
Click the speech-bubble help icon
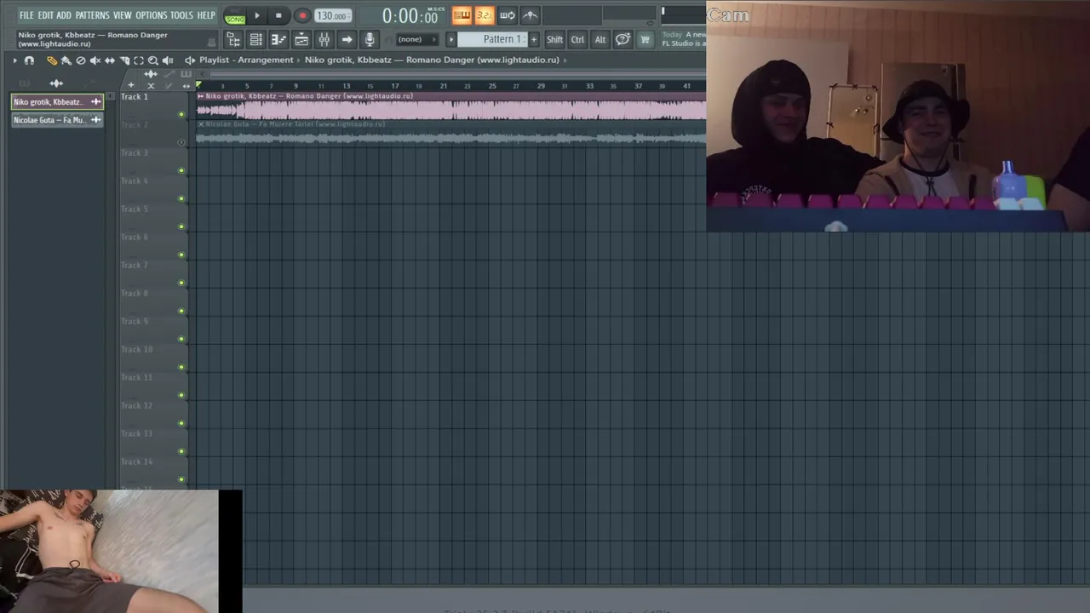(622, 39)
